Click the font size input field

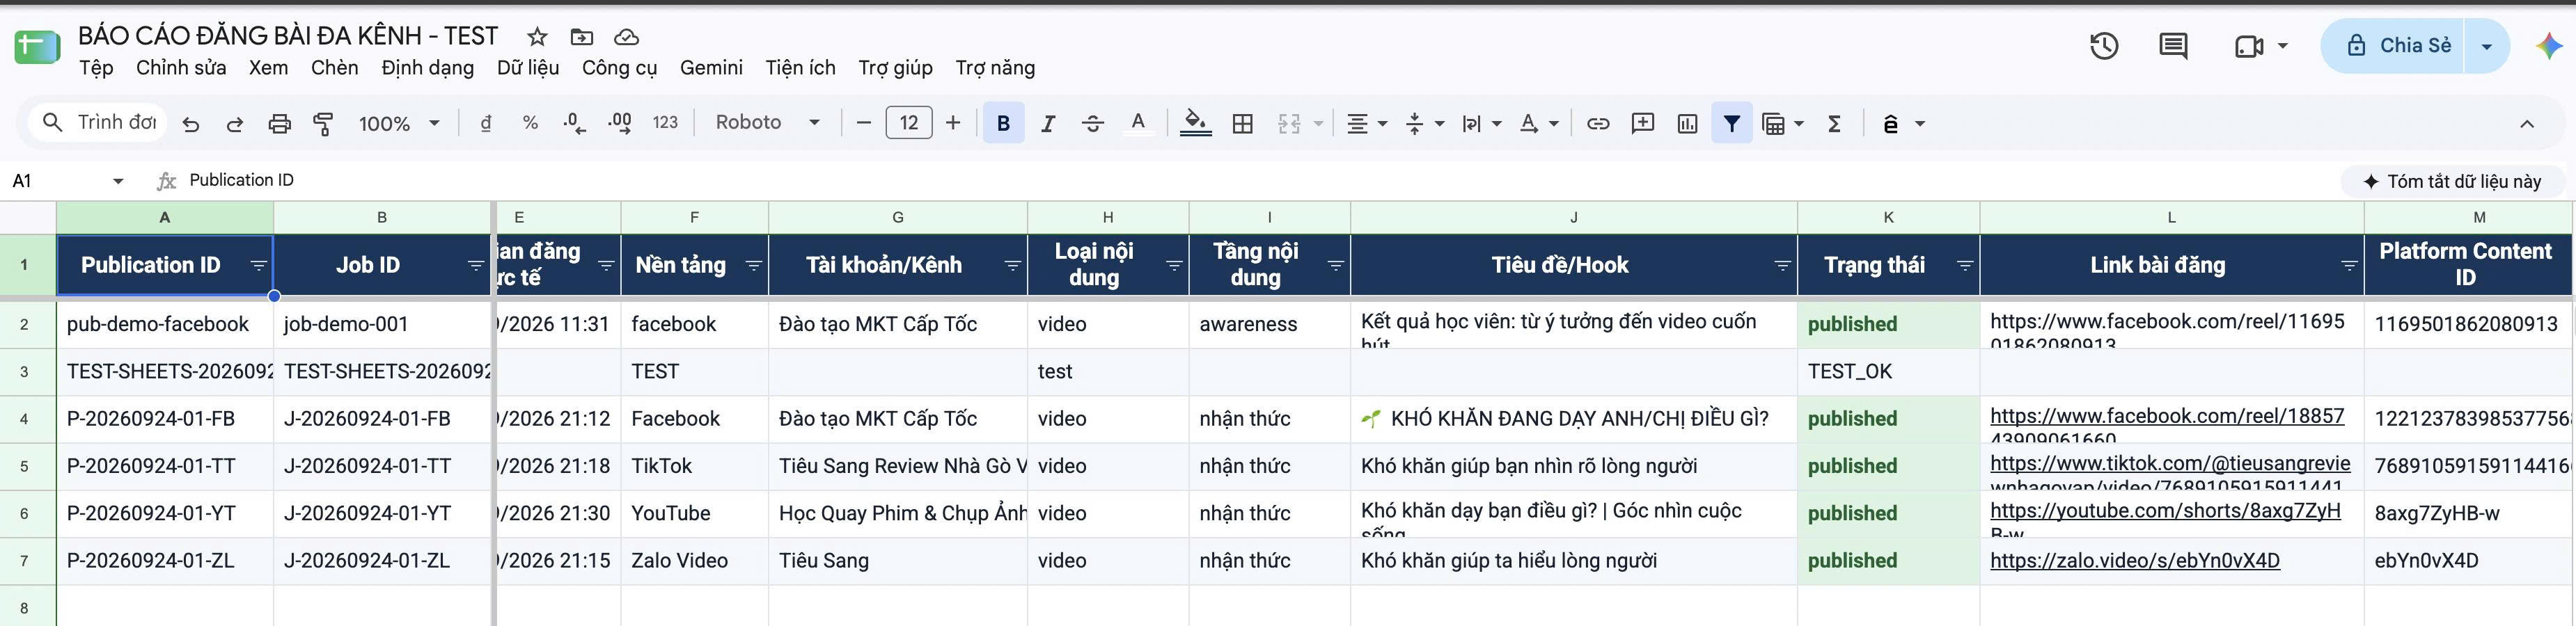[908, 123]
